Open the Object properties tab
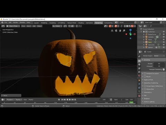The width and height of the screenshot is (166, 125). click(139, 80)
